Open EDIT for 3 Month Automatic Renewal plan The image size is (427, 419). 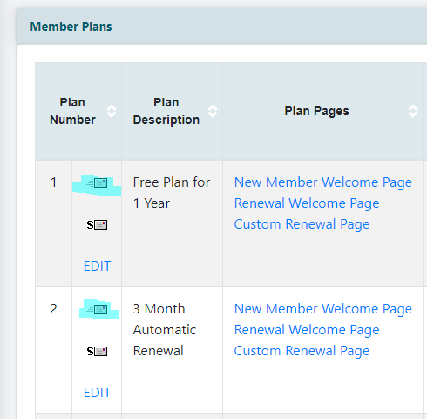click(x=97, y=393)
